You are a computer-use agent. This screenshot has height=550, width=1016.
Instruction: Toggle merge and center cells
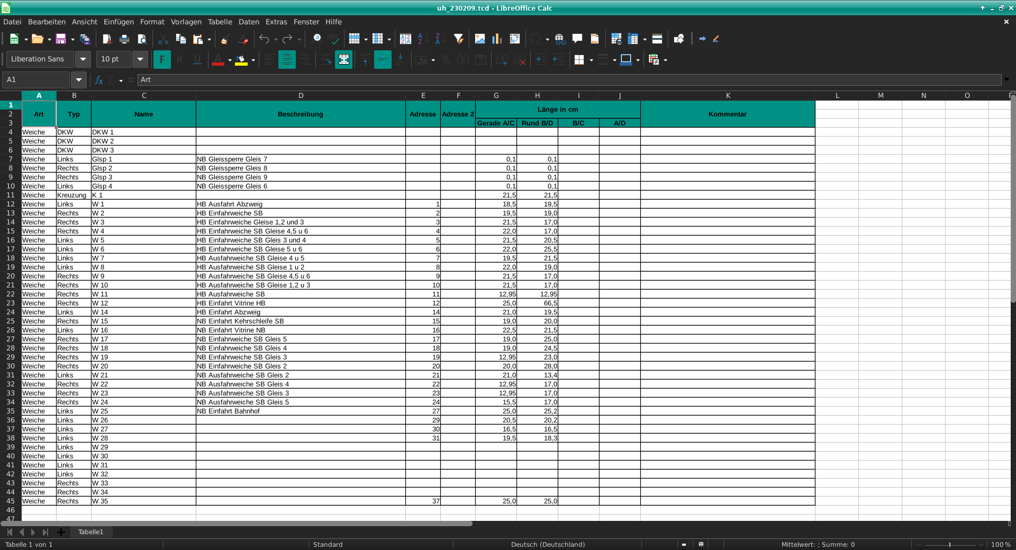pyautogui.click(x=343, y=60)
